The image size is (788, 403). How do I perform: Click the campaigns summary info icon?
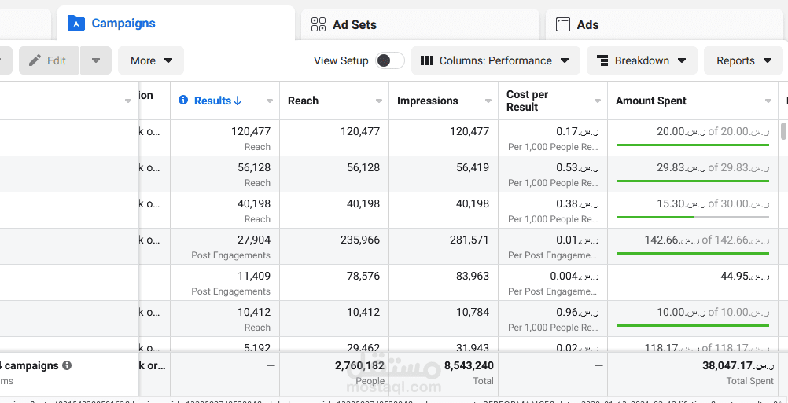click(x=67, y=365)
